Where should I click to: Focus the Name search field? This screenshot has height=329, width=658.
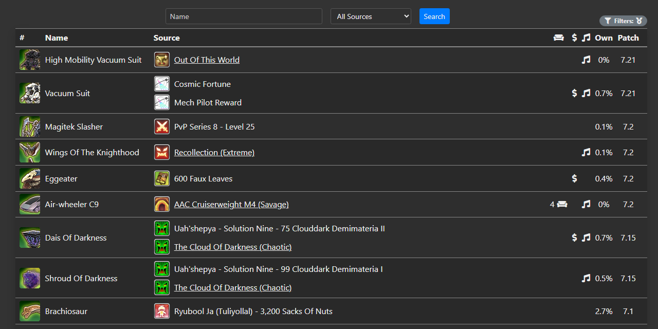coord(244,16)
